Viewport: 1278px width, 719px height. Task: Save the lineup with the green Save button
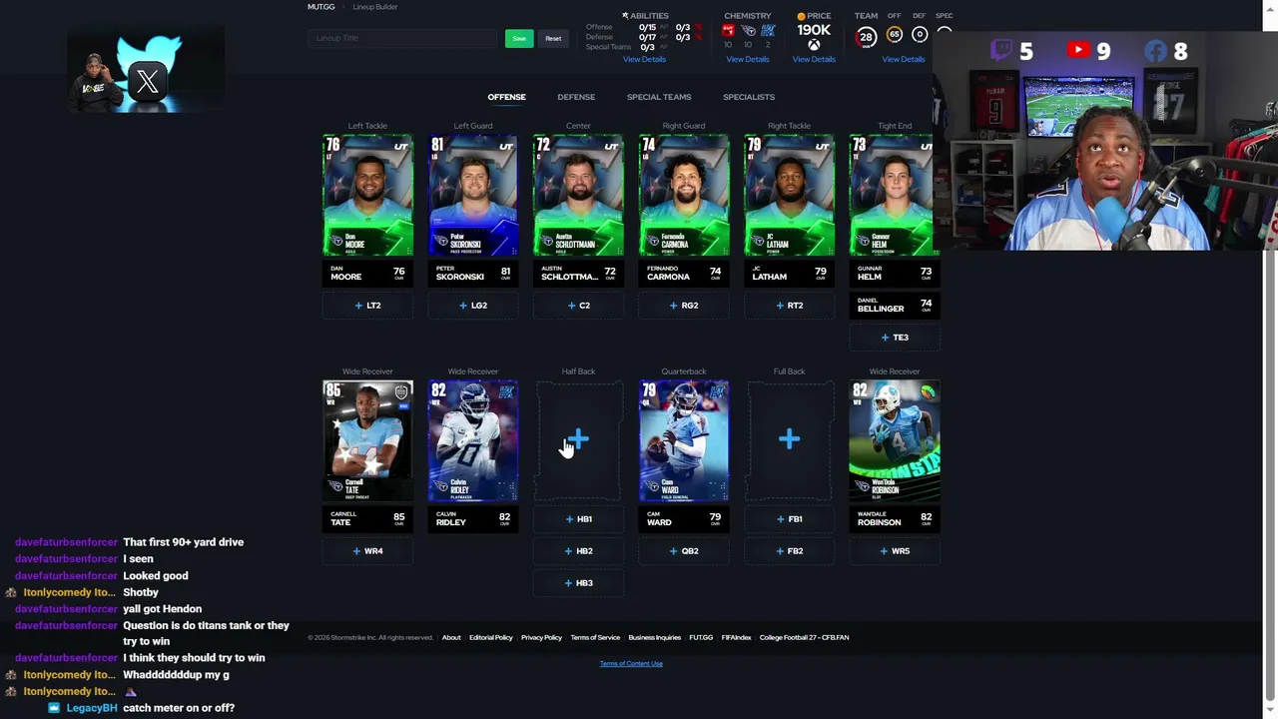pyautogui.click(x=519, y=38)
